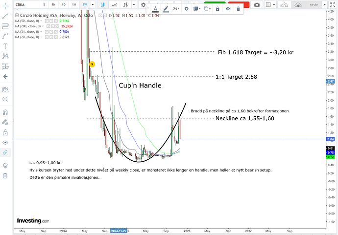Hide the MA (50, close, 0) indicator

pyautogui.click(x=47, y=21)
